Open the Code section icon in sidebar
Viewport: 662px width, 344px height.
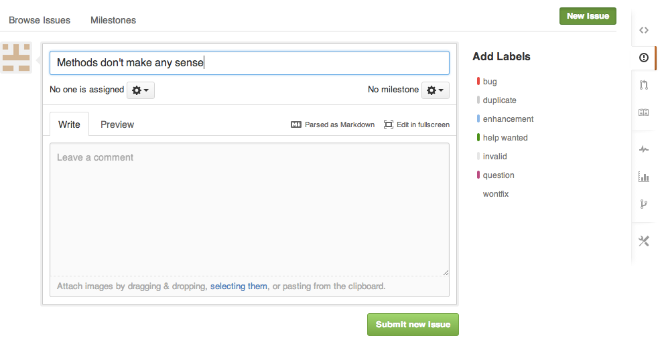[644, 30]
